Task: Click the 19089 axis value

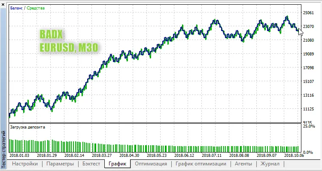Action: (x=308, y=54)
